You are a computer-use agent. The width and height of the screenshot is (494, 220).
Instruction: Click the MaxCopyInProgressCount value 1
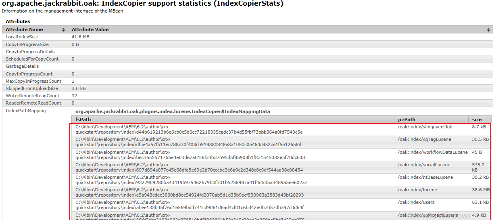click(x=73, y=81)
